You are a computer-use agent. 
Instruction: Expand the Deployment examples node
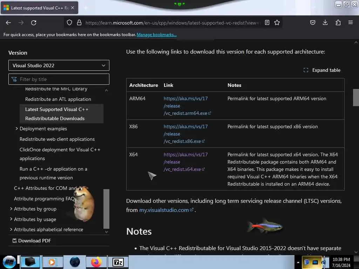coord(16,129)
